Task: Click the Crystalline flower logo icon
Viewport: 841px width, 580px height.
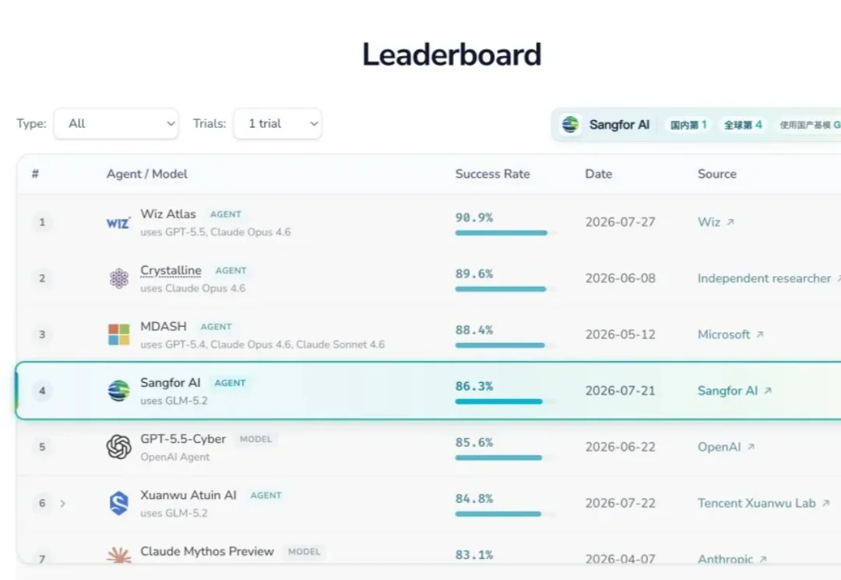Action: pyautogui.click(x=119, y=278)
